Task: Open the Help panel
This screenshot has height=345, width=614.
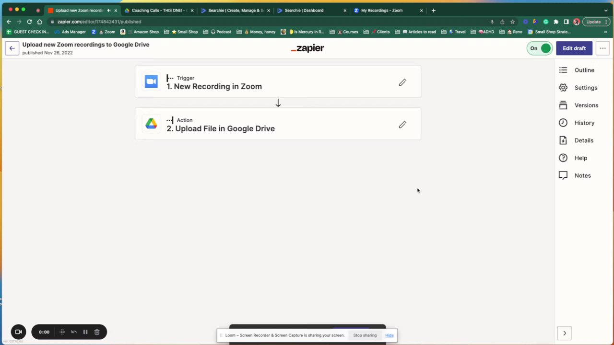Action: click(573, 158)
